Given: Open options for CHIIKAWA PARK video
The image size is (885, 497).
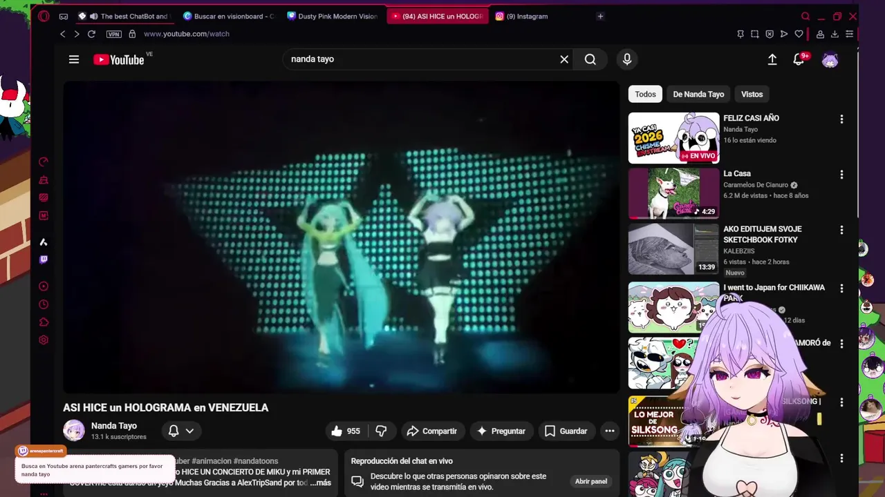Looking at the screenshot, I should tap(841, 289).
